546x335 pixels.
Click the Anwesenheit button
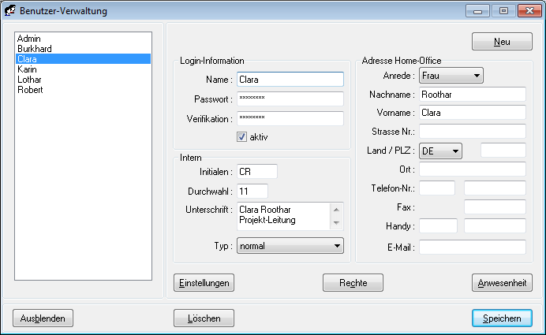click(502, 282)
